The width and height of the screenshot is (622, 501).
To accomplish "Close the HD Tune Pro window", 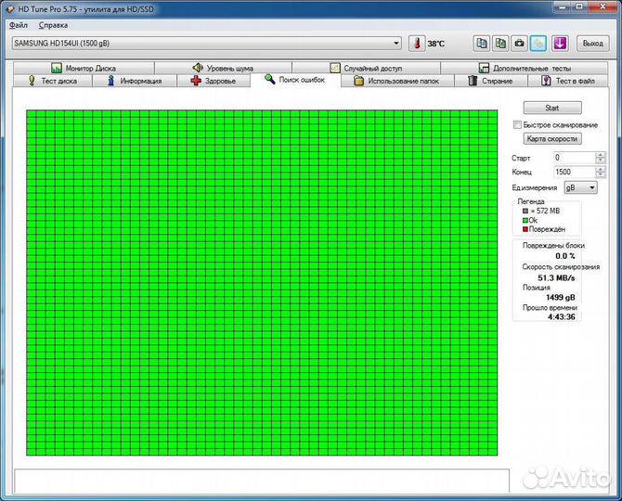I will [x=603, y=6].
